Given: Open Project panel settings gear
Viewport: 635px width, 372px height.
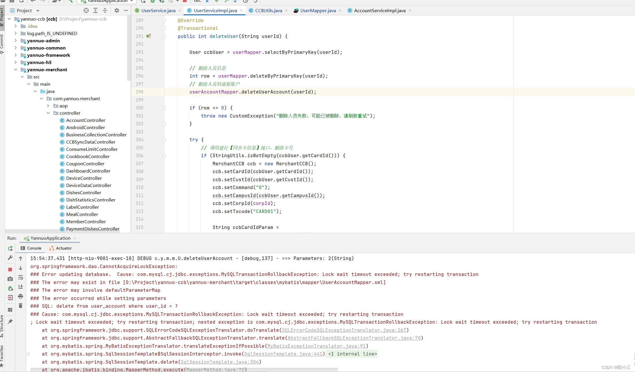Looking at the screenshot, I should tap(117, 10).
